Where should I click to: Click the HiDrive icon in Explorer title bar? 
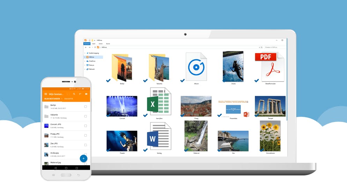[86, 40]
